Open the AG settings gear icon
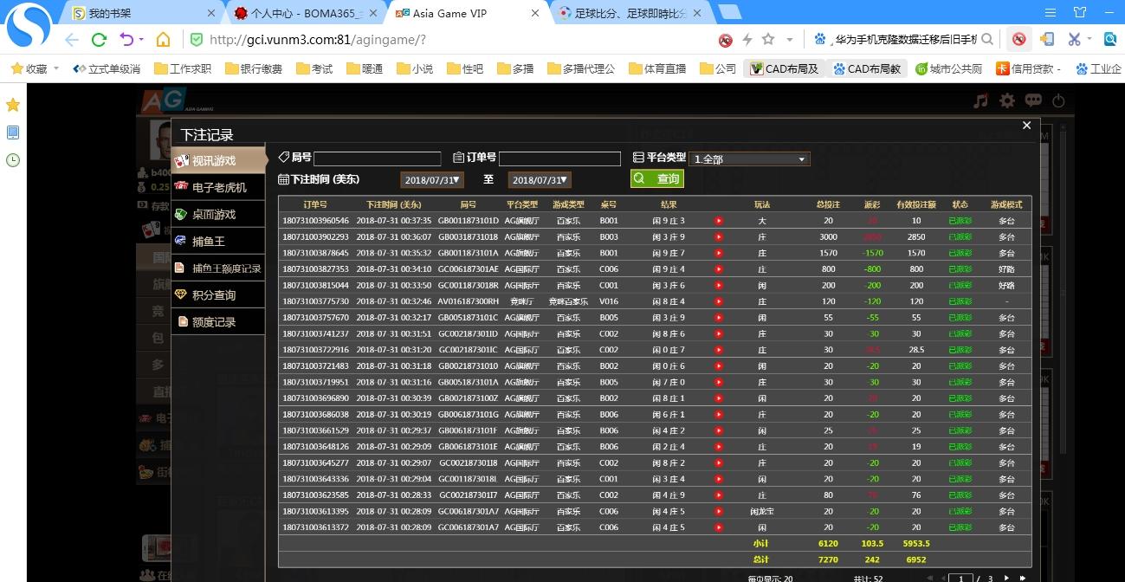1125x582 pixels. click(x=1006, y=100)
